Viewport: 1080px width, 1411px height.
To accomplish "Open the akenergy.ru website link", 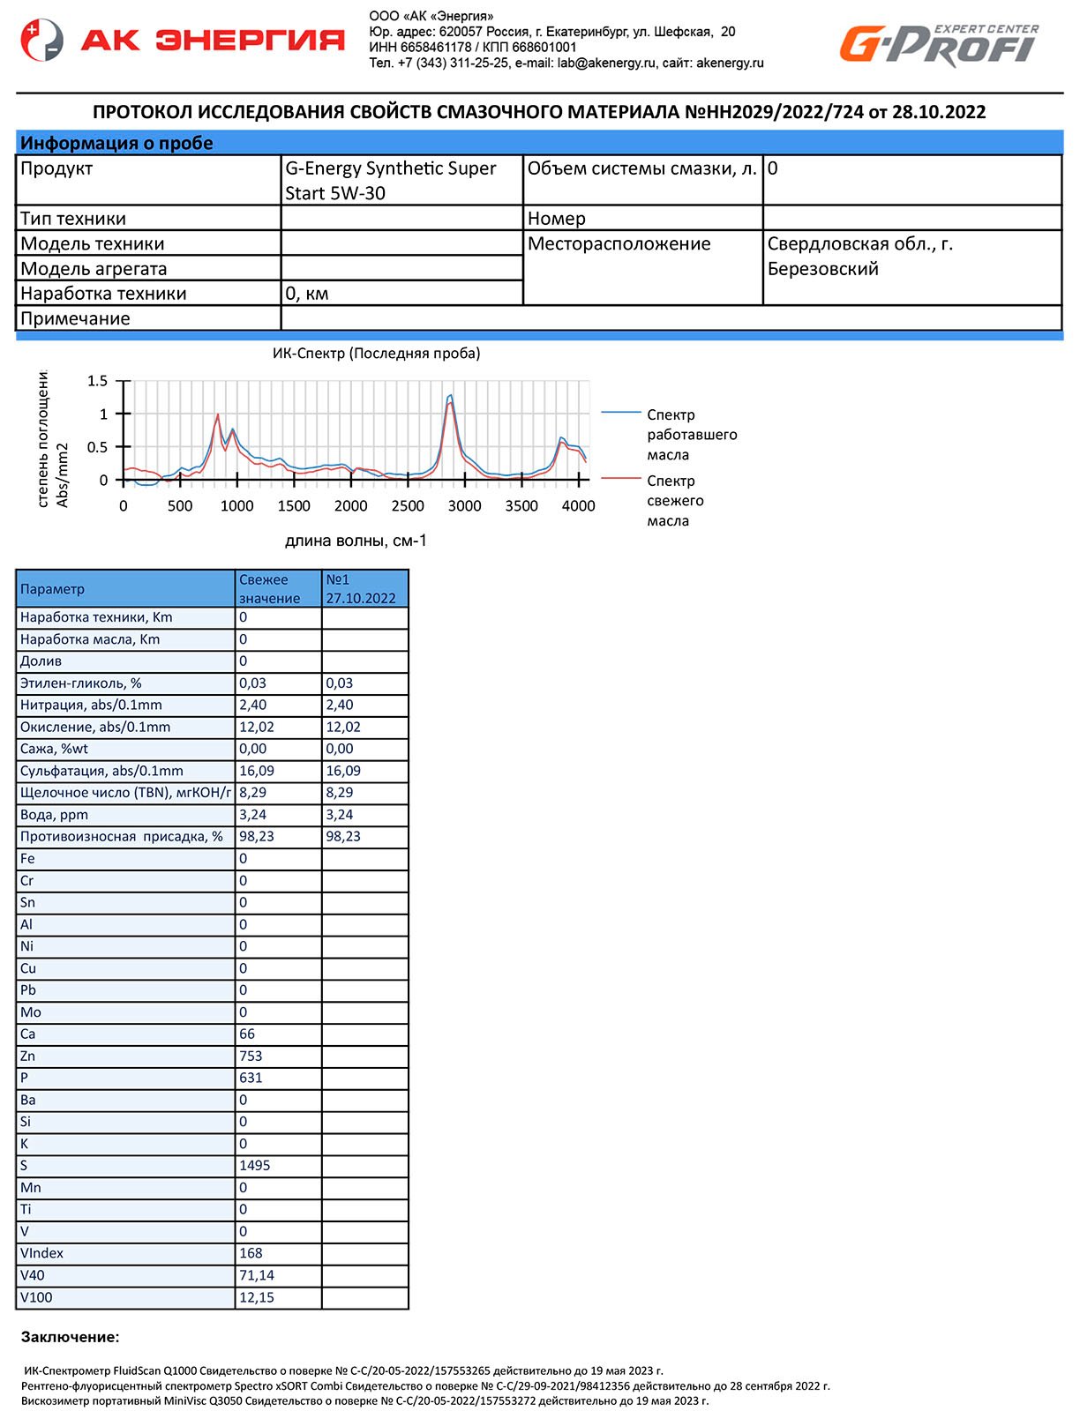I will [x=730, y=63].
